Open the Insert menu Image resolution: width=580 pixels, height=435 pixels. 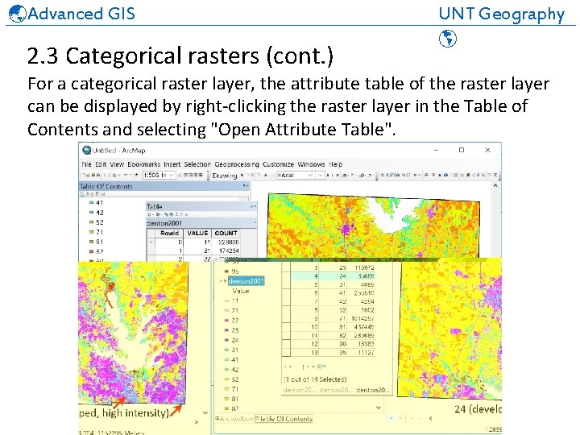tap(172, 164)
